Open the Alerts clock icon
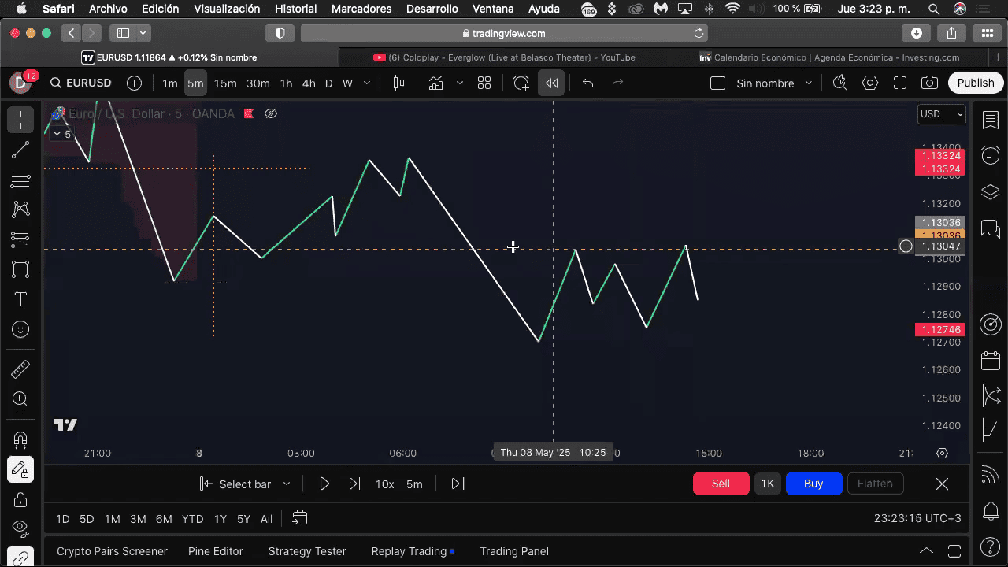This screenshot has height=567, width=1008. pos(990,156)
